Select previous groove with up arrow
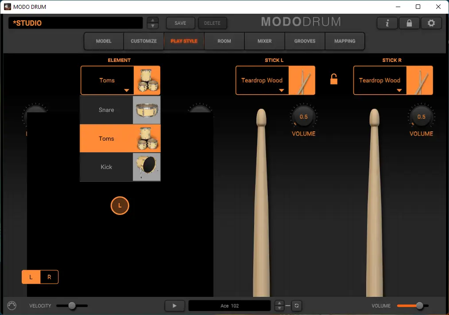 point(279,303)
